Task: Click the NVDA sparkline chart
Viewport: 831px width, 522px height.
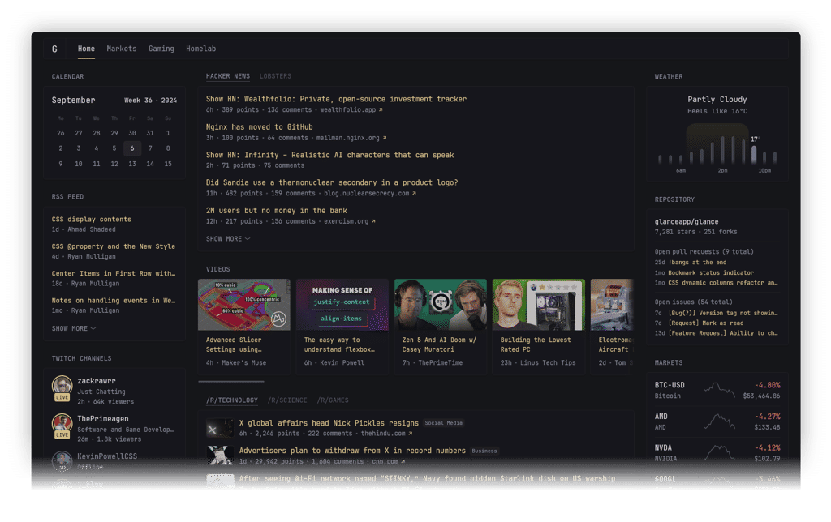Action: coord(719,452)
